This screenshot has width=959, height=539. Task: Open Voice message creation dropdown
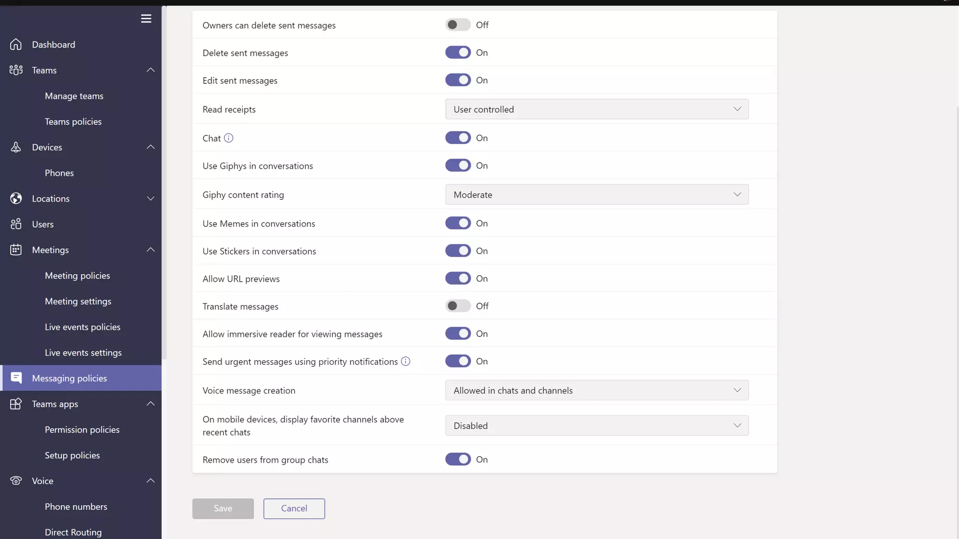point(597,390)
